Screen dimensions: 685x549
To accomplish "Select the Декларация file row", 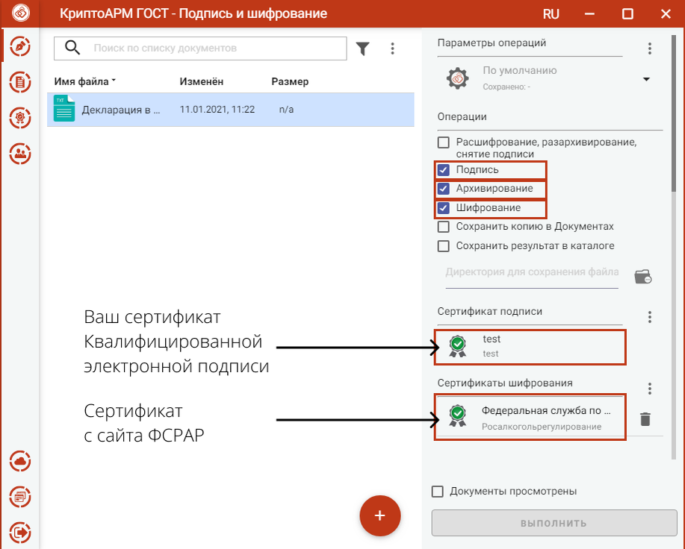I will (x=231, y=110).
